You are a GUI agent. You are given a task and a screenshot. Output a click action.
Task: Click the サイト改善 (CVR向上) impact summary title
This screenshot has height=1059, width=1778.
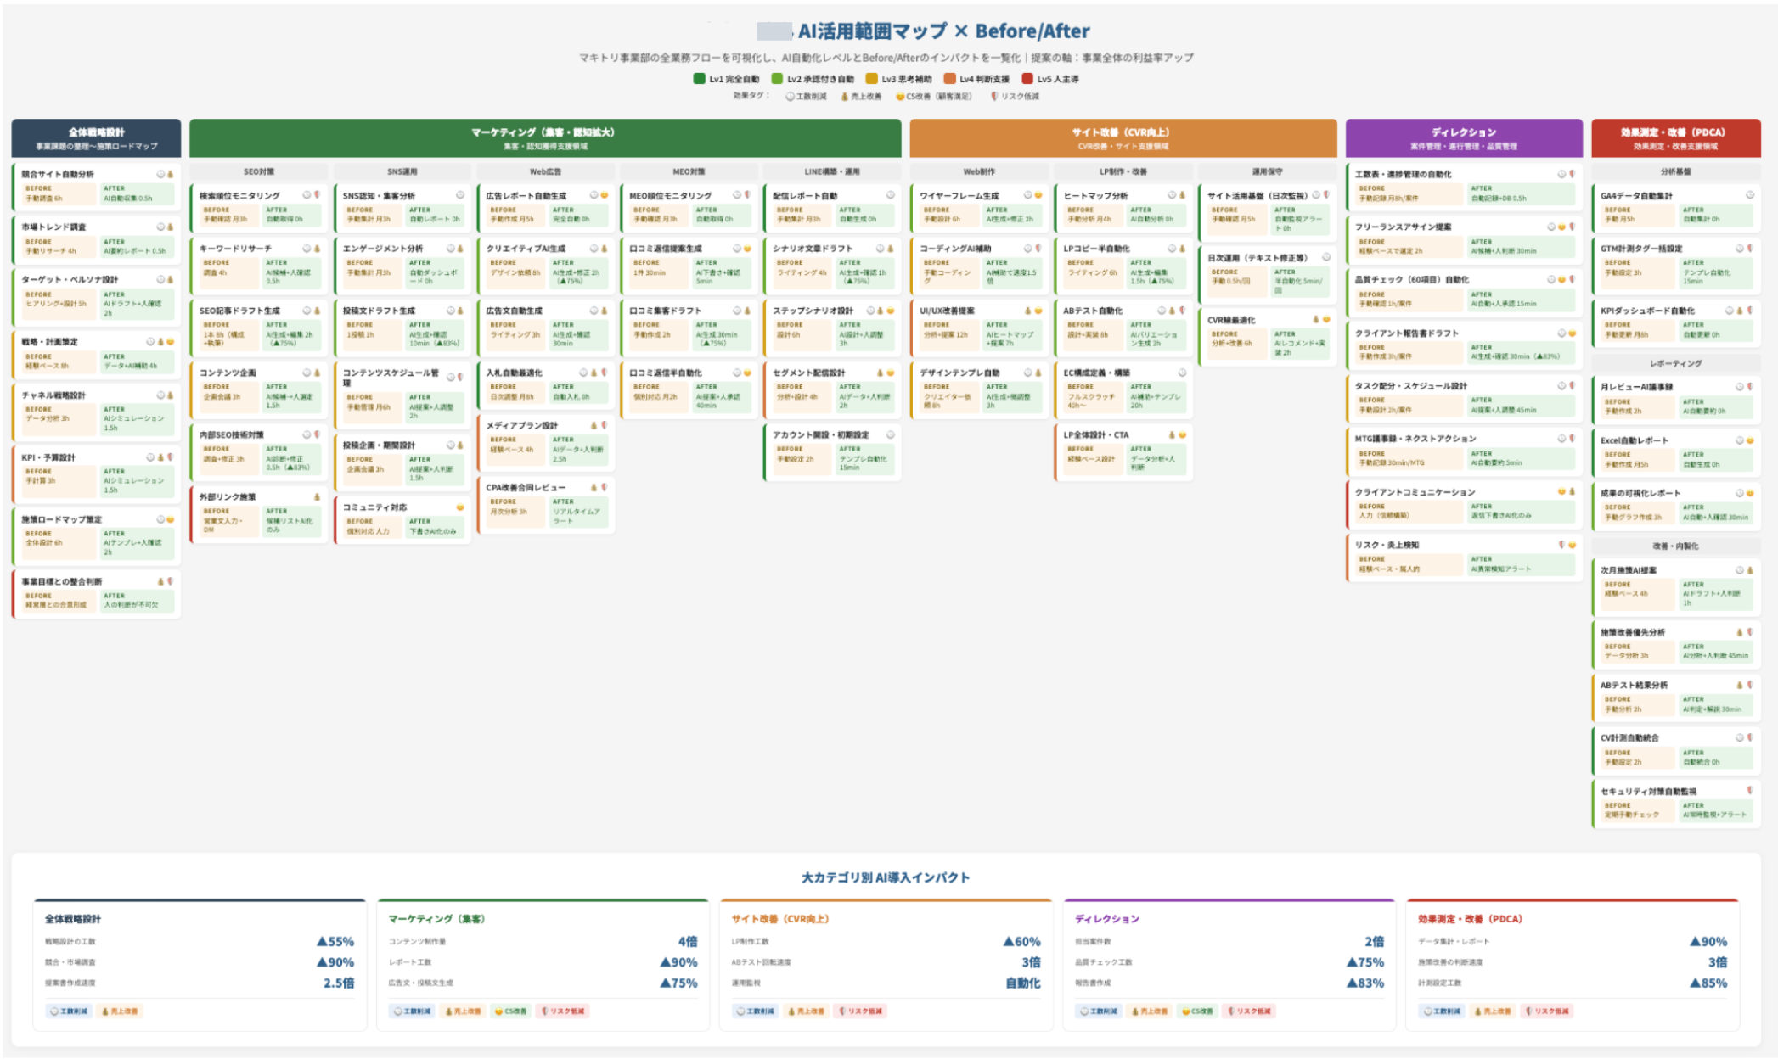pos(780,919)
